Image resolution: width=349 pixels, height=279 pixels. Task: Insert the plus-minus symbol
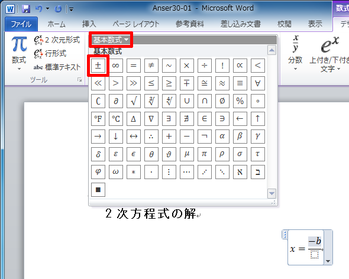[x=98, y=66]
